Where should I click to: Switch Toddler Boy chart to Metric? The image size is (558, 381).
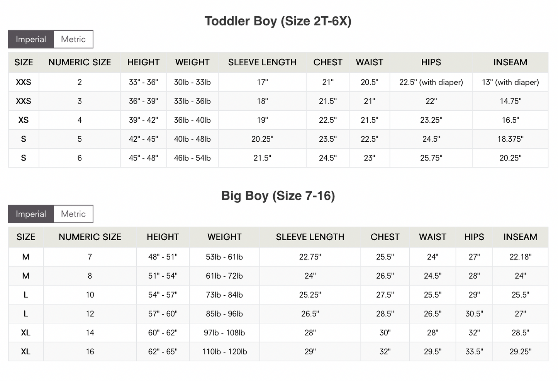click(73, 39)
